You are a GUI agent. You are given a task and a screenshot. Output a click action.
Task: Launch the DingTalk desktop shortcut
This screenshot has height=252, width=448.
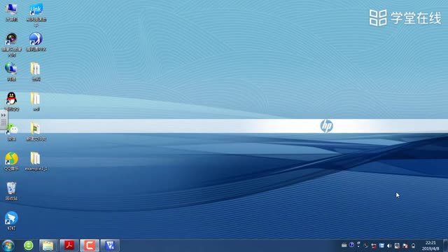(x=11, y=221)
